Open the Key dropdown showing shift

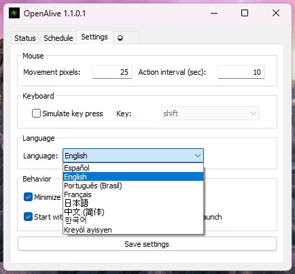click(210, 113)
